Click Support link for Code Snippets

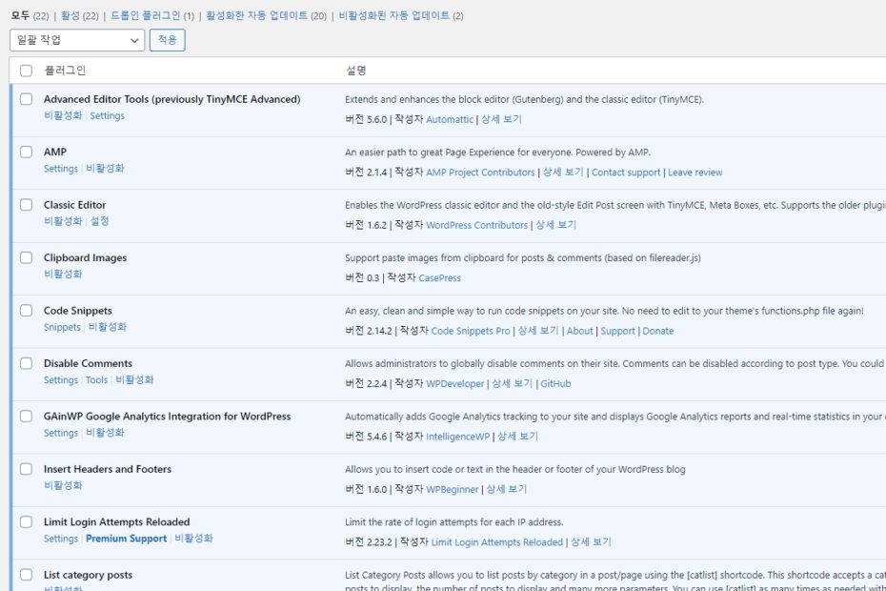click(617, 331)
